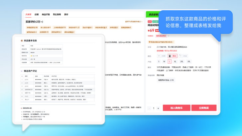The width and height of the screenshot is (242, 136).
Task: Click the blue chat bubble with 抓取京东 request
Action: (x=195, y=22)
